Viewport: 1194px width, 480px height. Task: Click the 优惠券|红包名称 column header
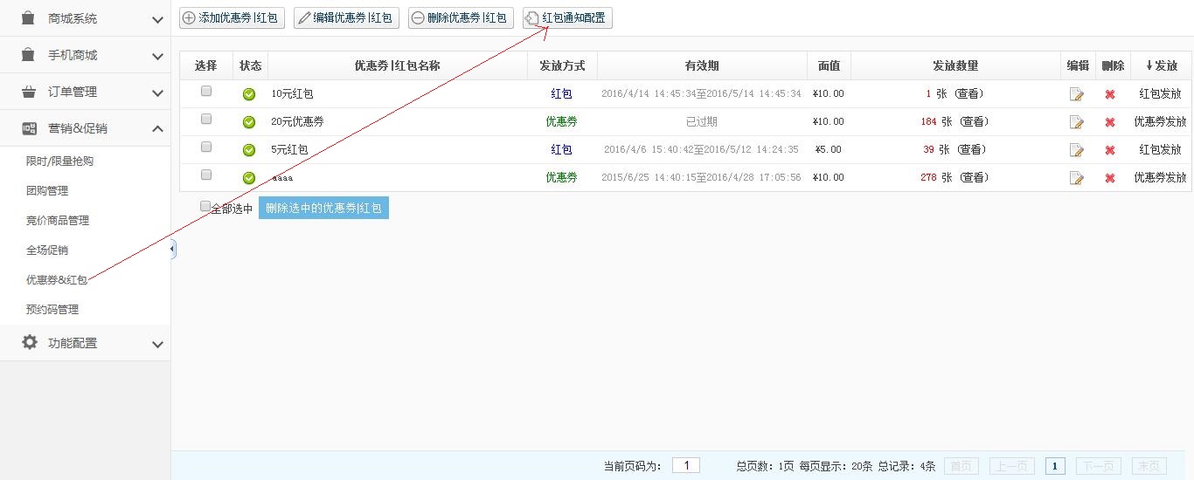(x=397, y=65)
